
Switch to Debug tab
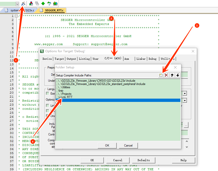(x=153, y=59)
